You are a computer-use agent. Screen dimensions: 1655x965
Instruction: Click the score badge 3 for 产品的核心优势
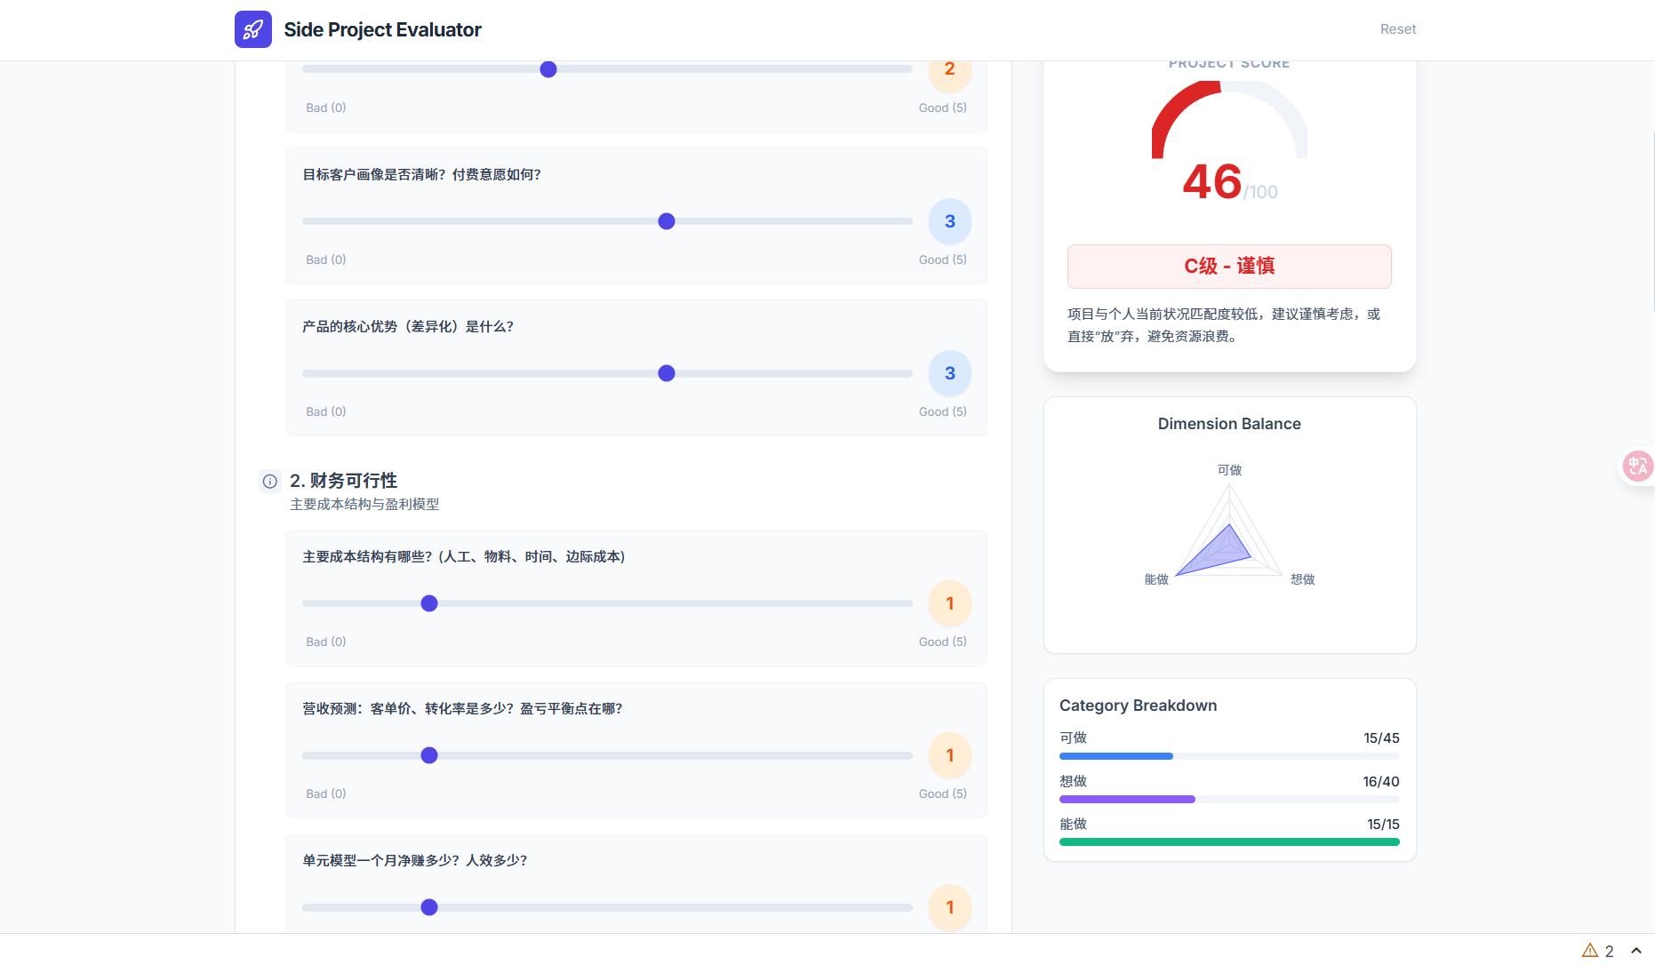point(950,373)
